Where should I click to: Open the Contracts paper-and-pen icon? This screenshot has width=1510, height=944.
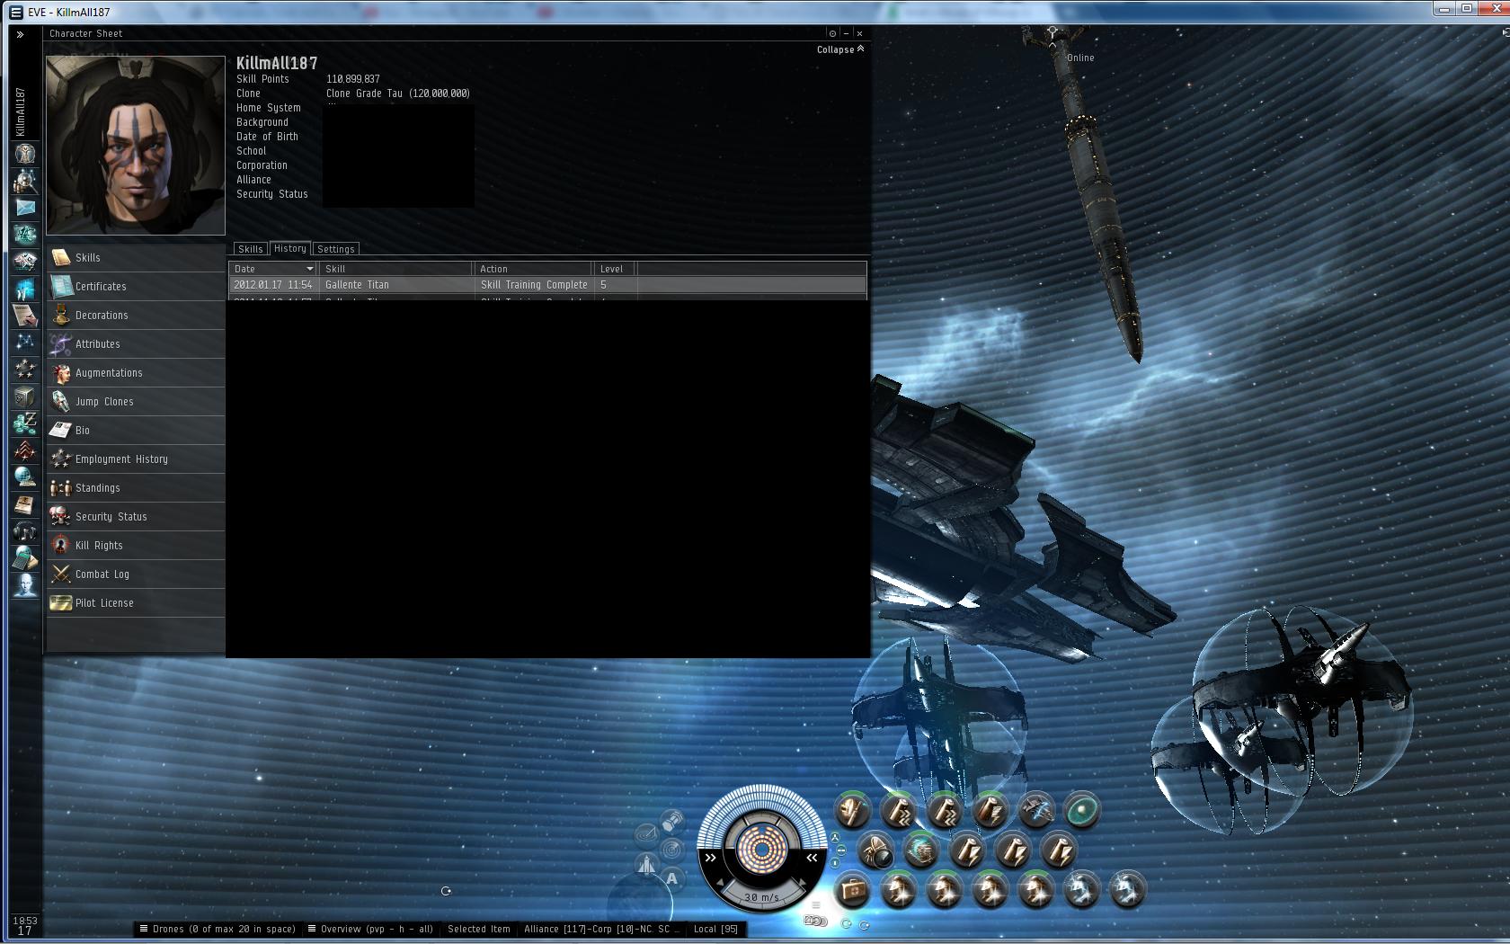click(25, 316)
